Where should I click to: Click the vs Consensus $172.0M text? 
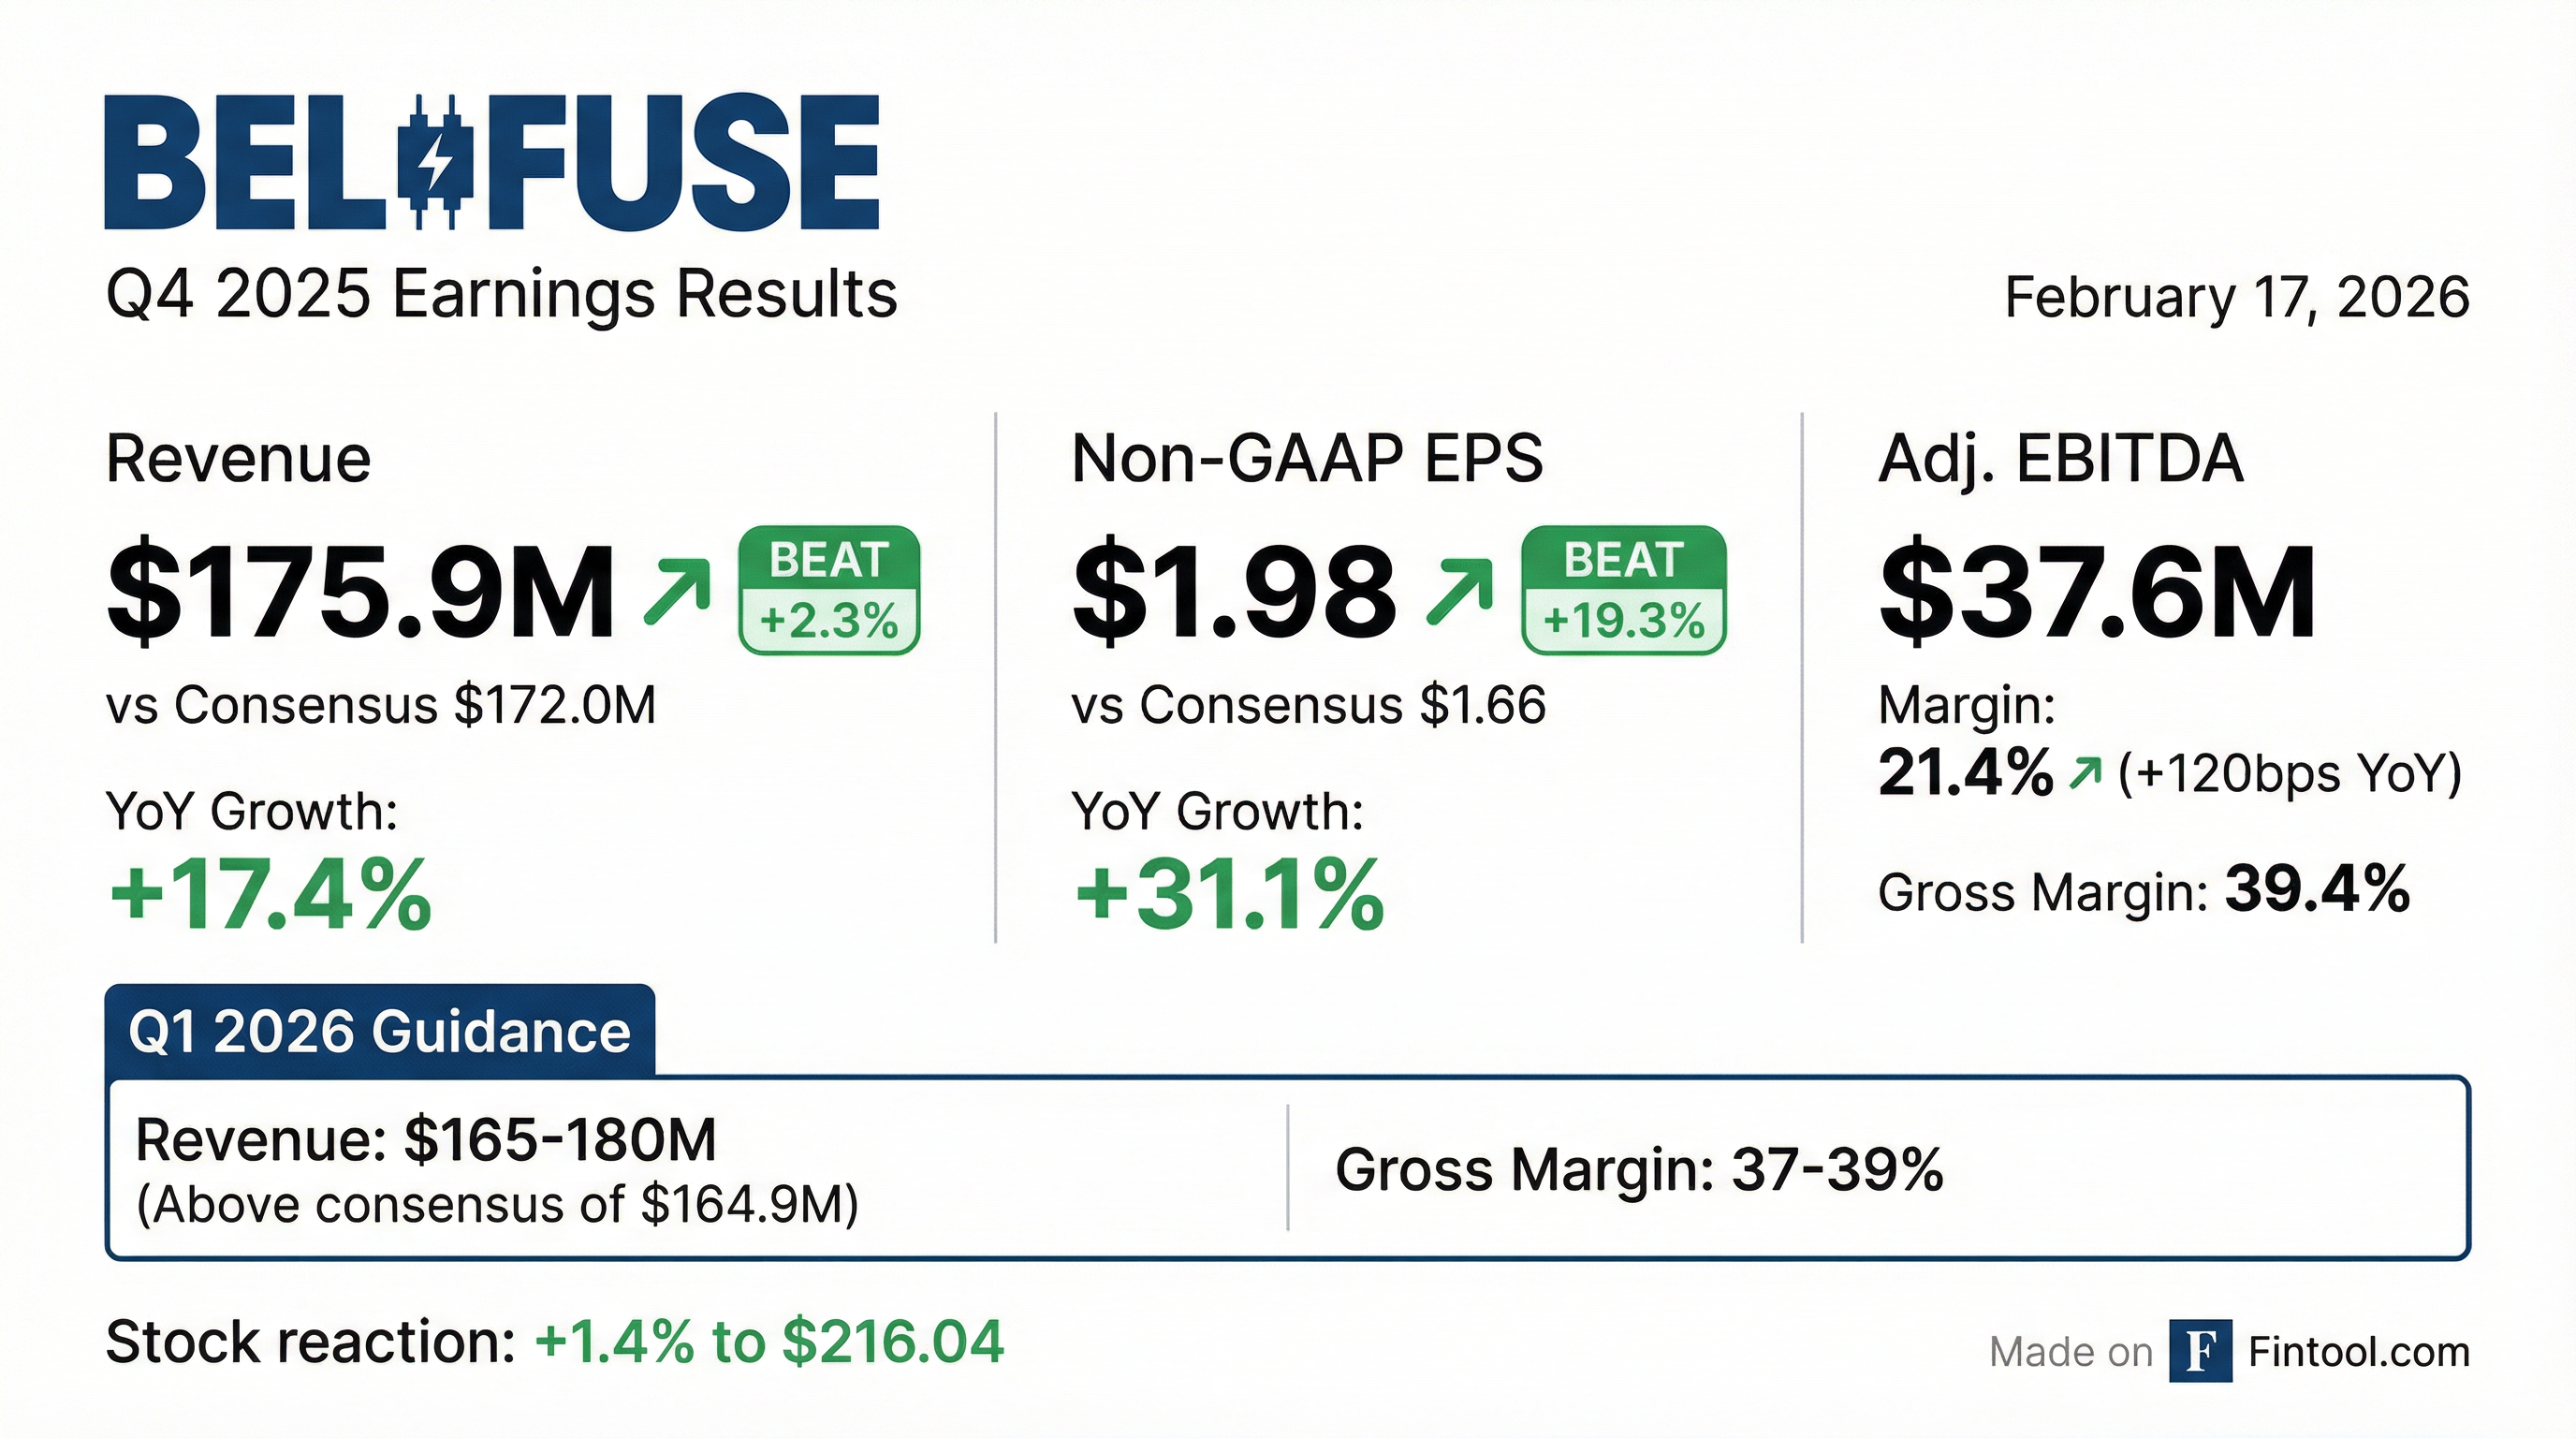tap(381, 705)
